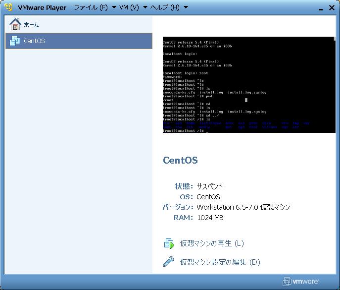Open the ヘルプ (H) menu

[x=165, y=7]
